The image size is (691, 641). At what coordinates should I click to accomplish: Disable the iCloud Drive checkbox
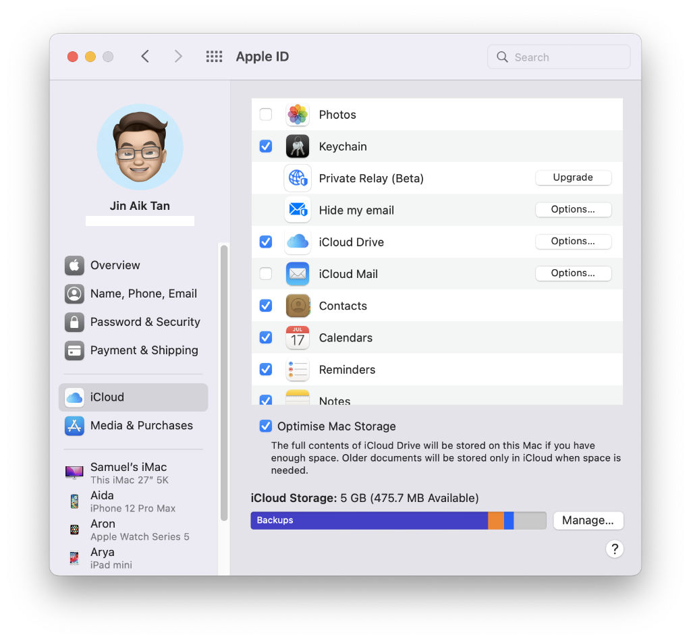pos(266,242)
